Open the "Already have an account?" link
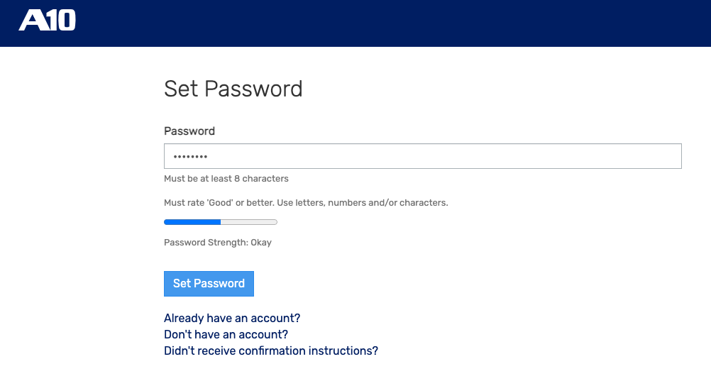The width and height of the screenshot is (711, 381). 232,318
